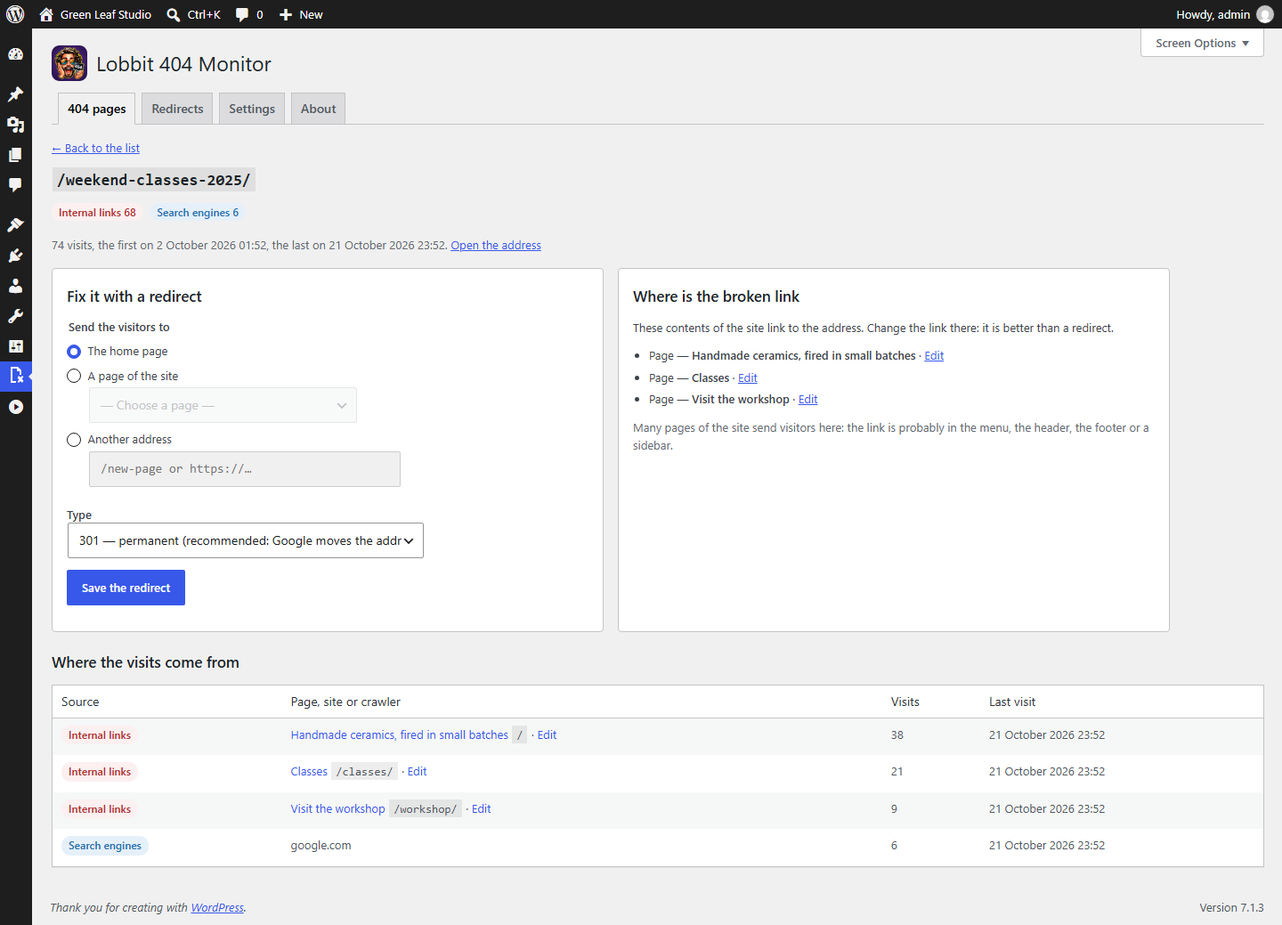Open Tools via the wrench icon
This screenshot has width=1282, height=925.
click(15, 316)
